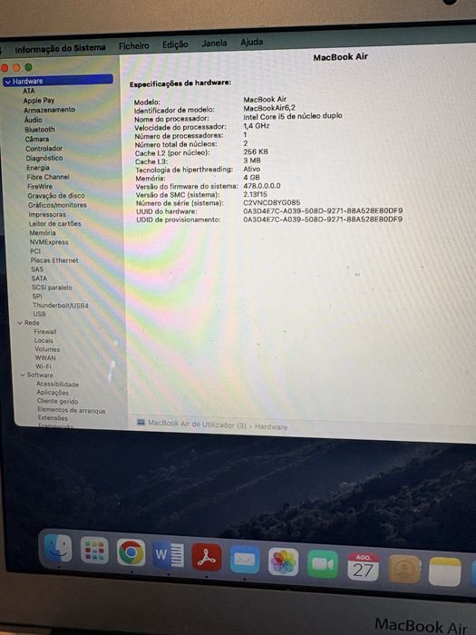Image resolution: width=476 pixels, height=635 pixels.
Task: Select Controlador in the sidebar
Action: [44, 149]
